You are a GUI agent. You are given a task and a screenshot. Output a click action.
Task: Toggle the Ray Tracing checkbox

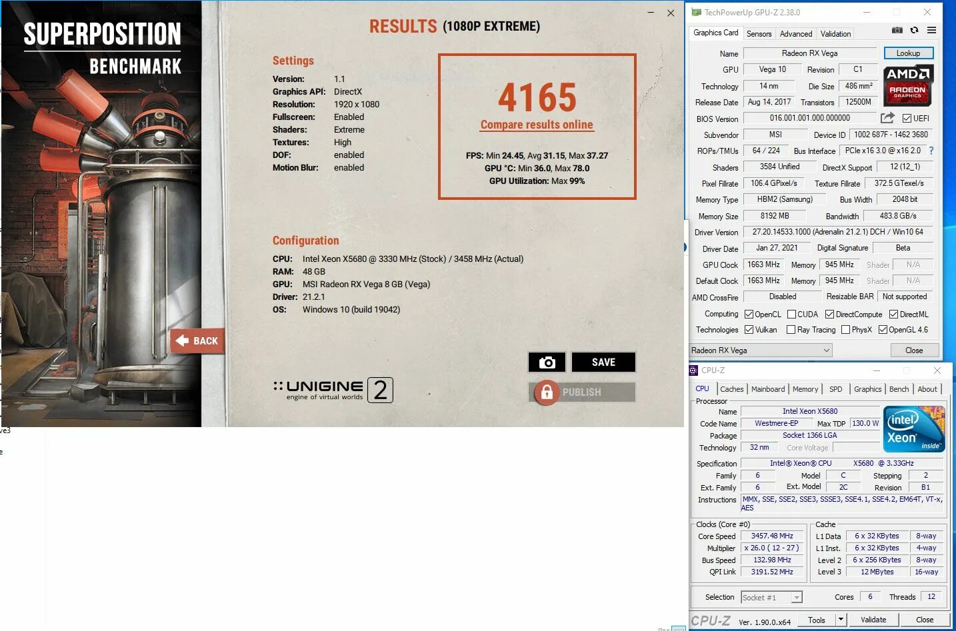[791, 330]
